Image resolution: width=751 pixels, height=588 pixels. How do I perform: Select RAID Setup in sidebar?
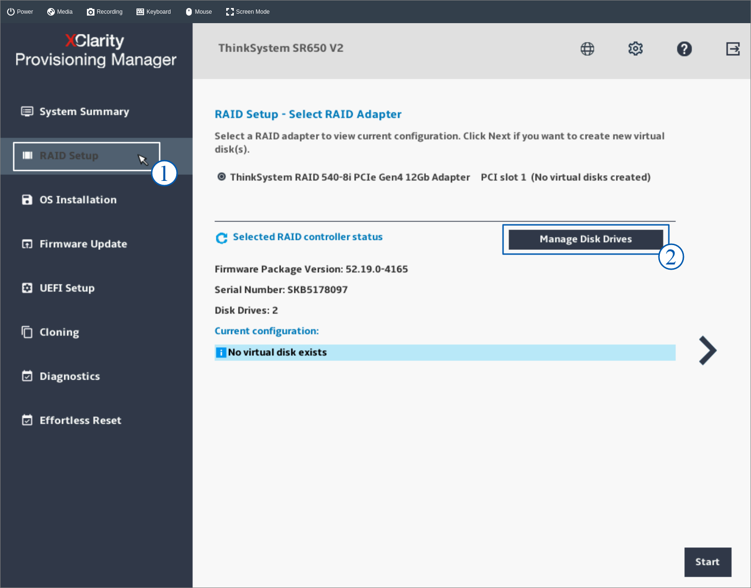pyautogui.click(x=69, y=156)
